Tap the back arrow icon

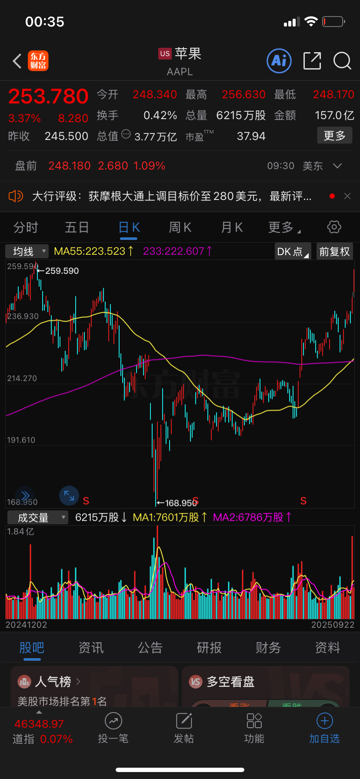tap(17, 61)
